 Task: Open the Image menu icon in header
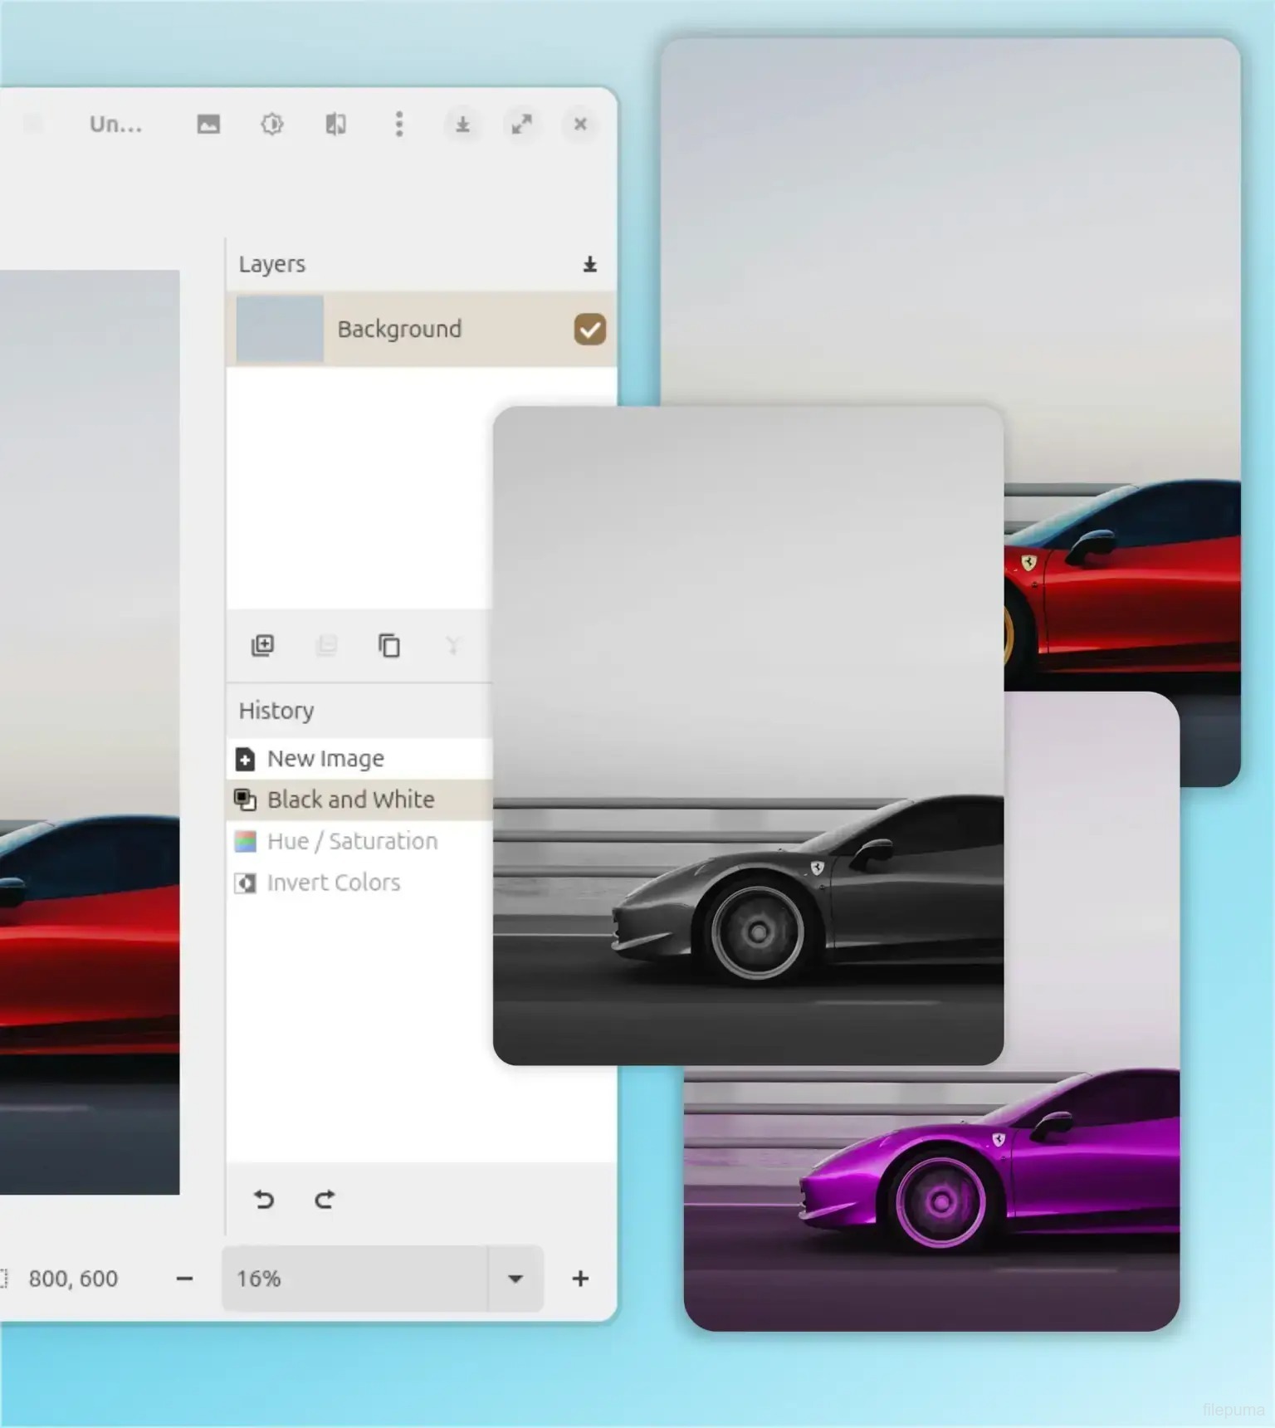click(x=208, y=125)
